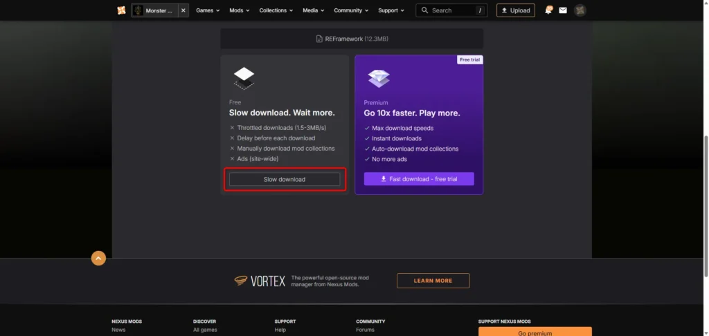Start Fast download free trial

[419, 179]
